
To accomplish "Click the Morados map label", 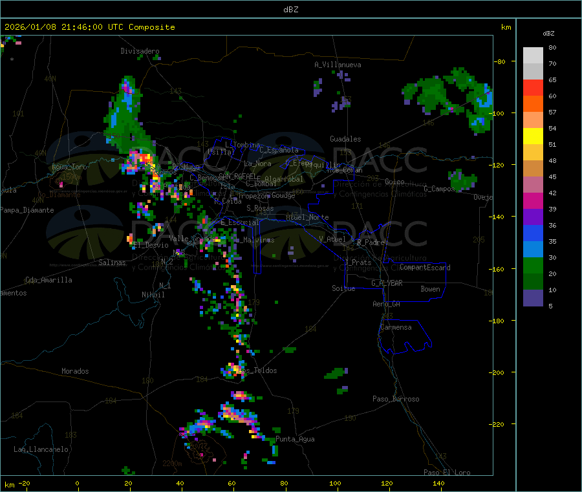I will coord(75,371).
